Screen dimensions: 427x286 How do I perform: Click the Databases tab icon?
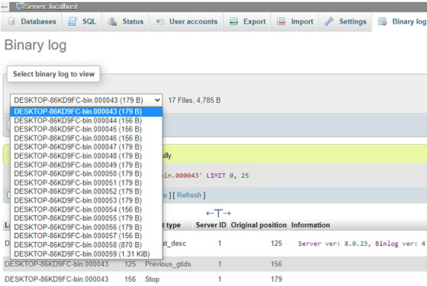pos(11,22)
